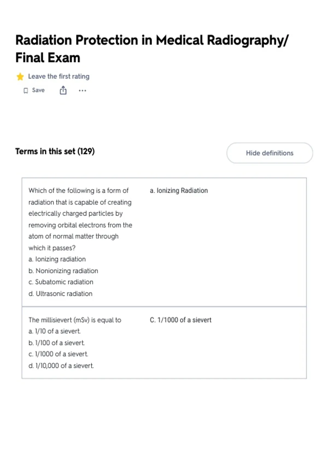Click the bookmark Save icon
This screenshot has width=328, height=464.
coord(26,91)
